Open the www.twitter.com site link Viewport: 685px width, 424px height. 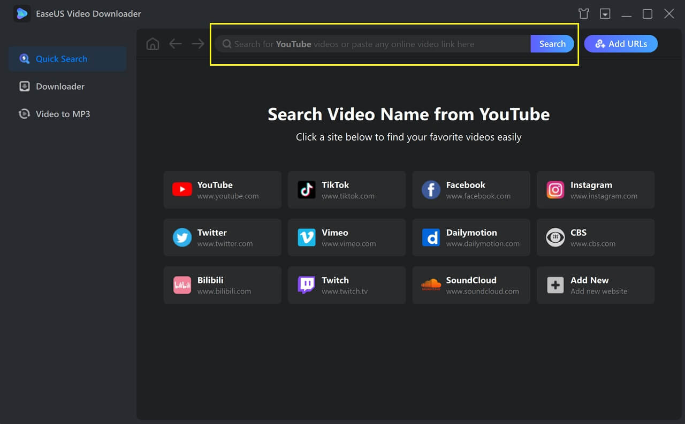point(225,244)
